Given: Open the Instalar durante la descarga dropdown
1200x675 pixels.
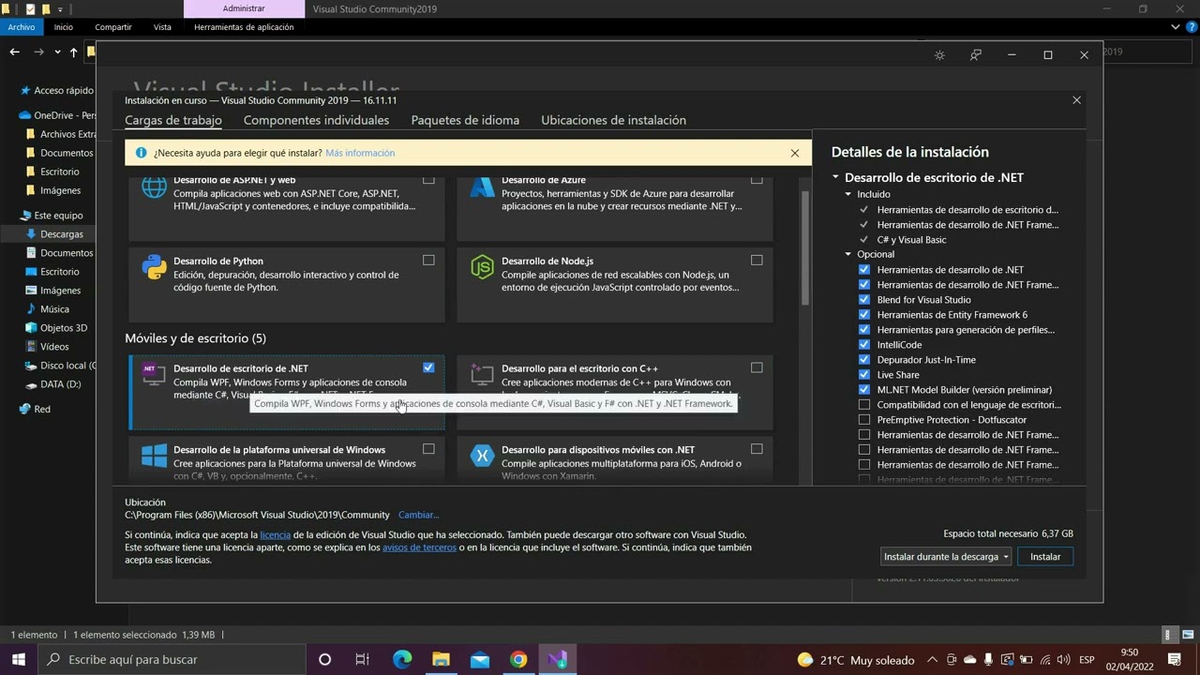Looking at the screenshot, I should (946, 557).
